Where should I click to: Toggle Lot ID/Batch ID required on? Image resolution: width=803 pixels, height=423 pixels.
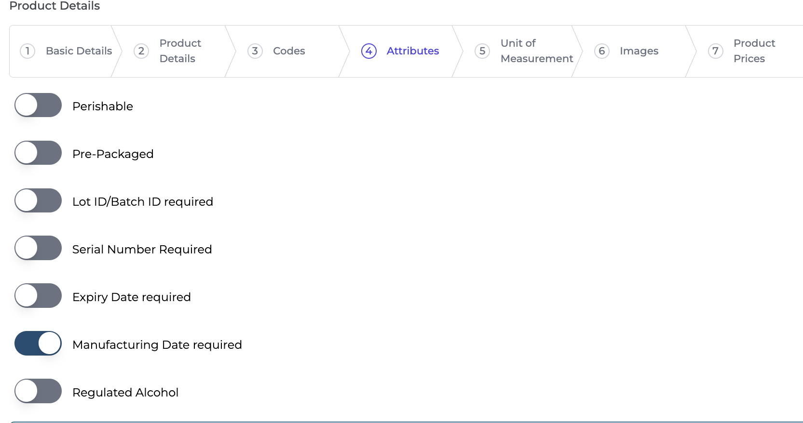pos(38,201)
